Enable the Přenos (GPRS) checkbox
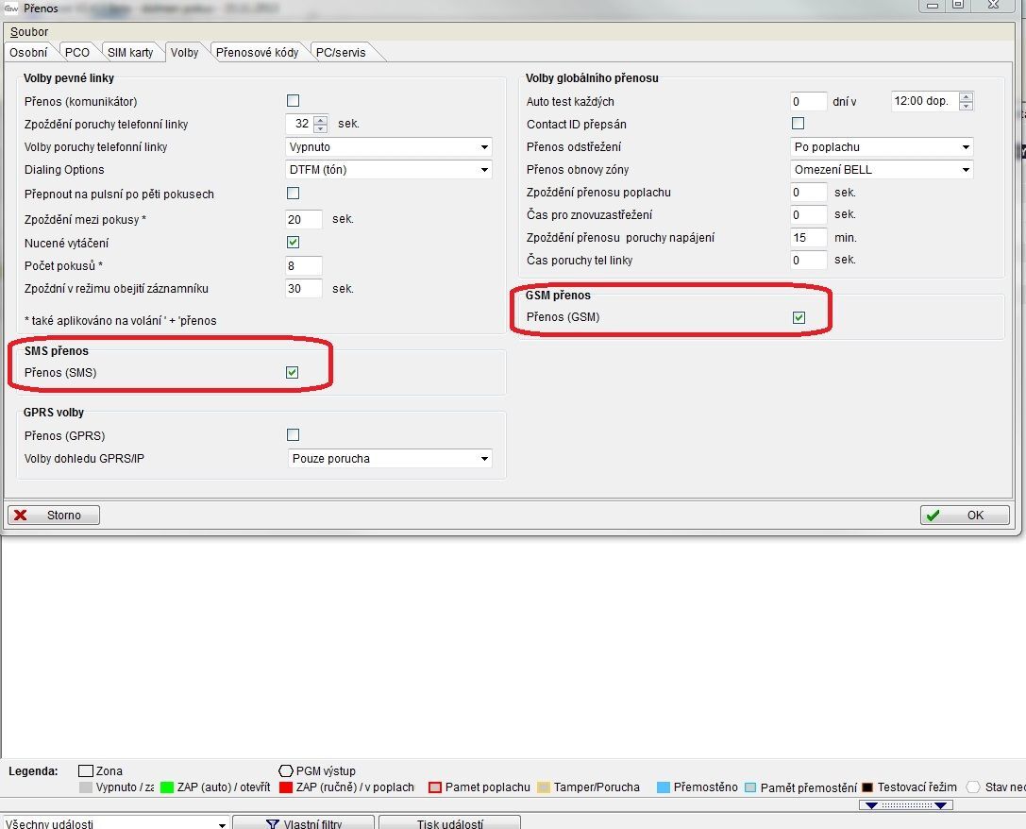Image resolution: width=1026 pixels, height=829 pixels. [293, 435]
